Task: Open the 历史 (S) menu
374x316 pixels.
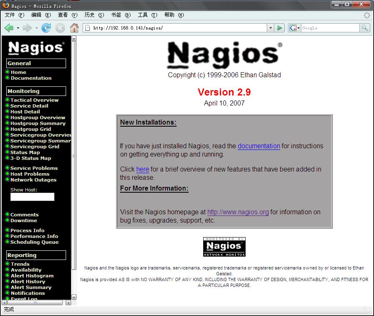Action: click(94, 15)
